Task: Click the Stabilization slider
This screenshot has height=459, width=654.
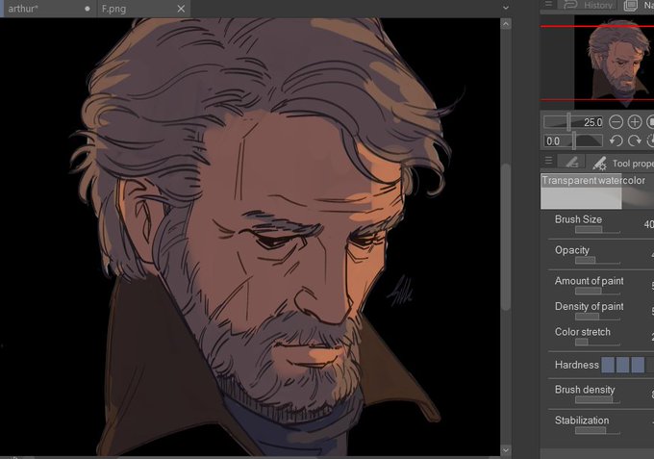Action: pos(597,431)
